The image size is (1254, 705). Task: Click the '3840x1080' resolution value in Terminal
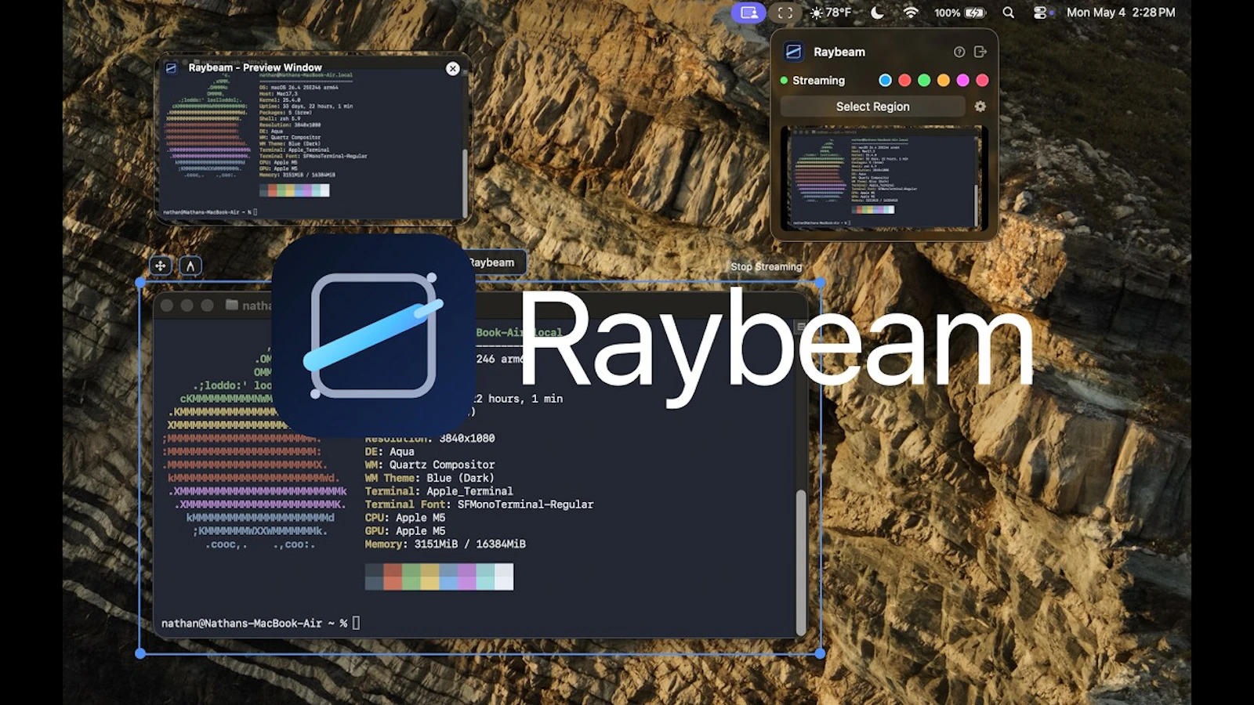coord(467,438)
